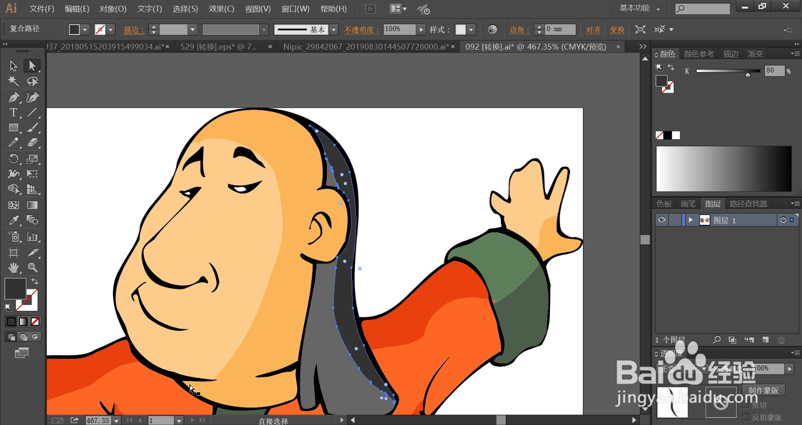This screenshot has width=802, height=425.
Task: Select the Warp/Width tool
Action: pos(14,174)
